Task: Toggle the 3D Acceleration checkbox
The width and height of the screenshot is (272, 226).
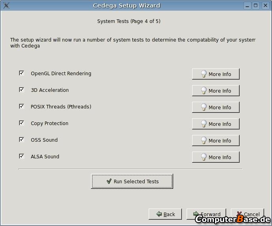Action: [21, 89]
